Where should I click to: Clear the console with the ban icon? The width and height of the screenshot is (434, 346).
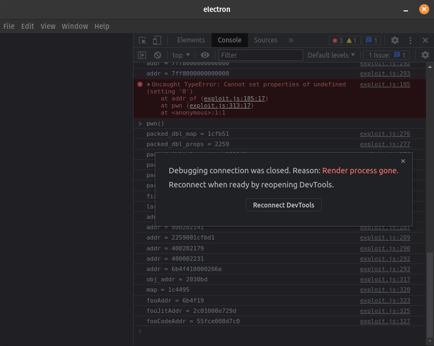tap(157, 55)
